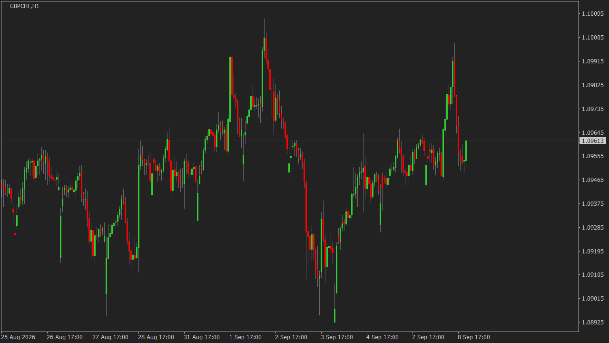Select the 3 Sep 17:00 time label
609x343 pixels.
(x=337, y=337)
